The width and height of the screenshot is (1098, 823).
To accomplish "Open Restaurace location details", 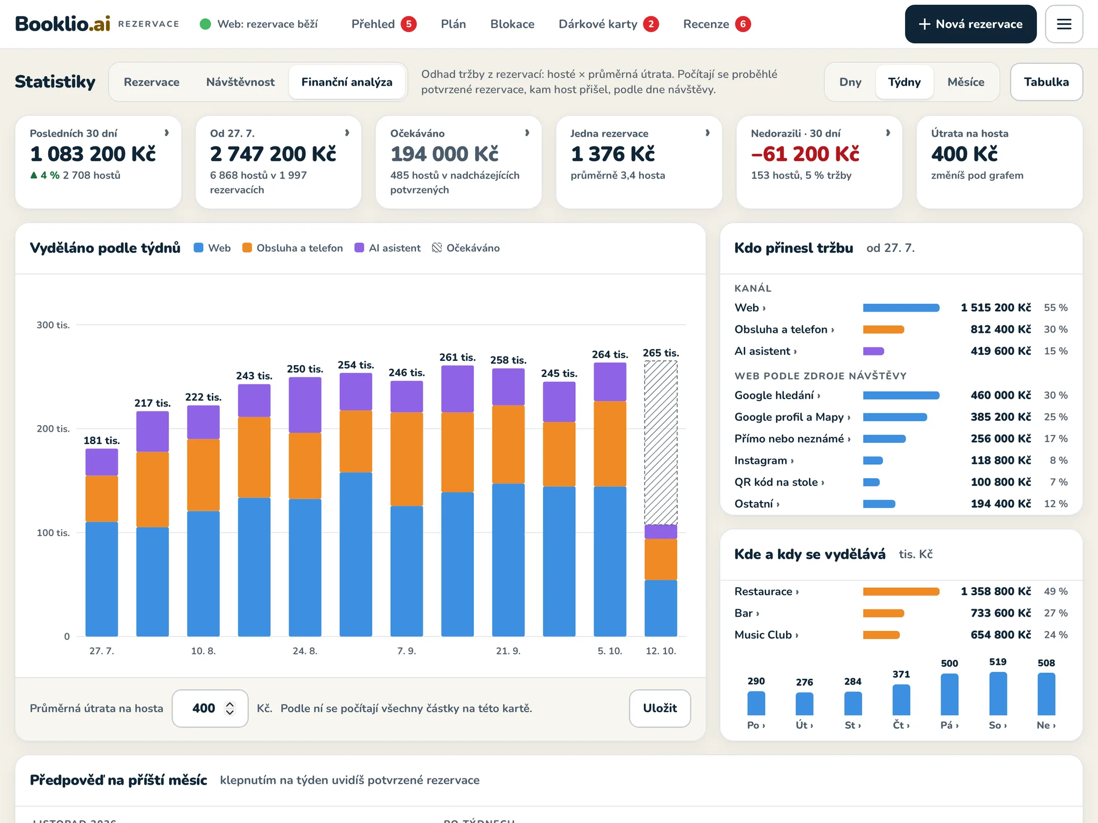I will (x=901, y=591).
